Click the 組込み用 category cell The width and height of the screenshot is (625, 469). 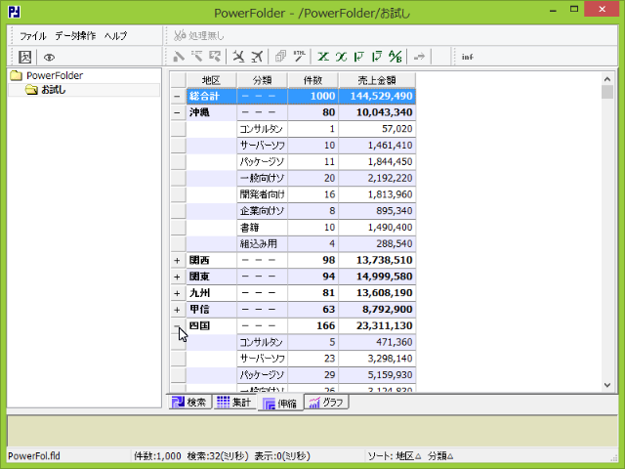[x=262, y=243]
